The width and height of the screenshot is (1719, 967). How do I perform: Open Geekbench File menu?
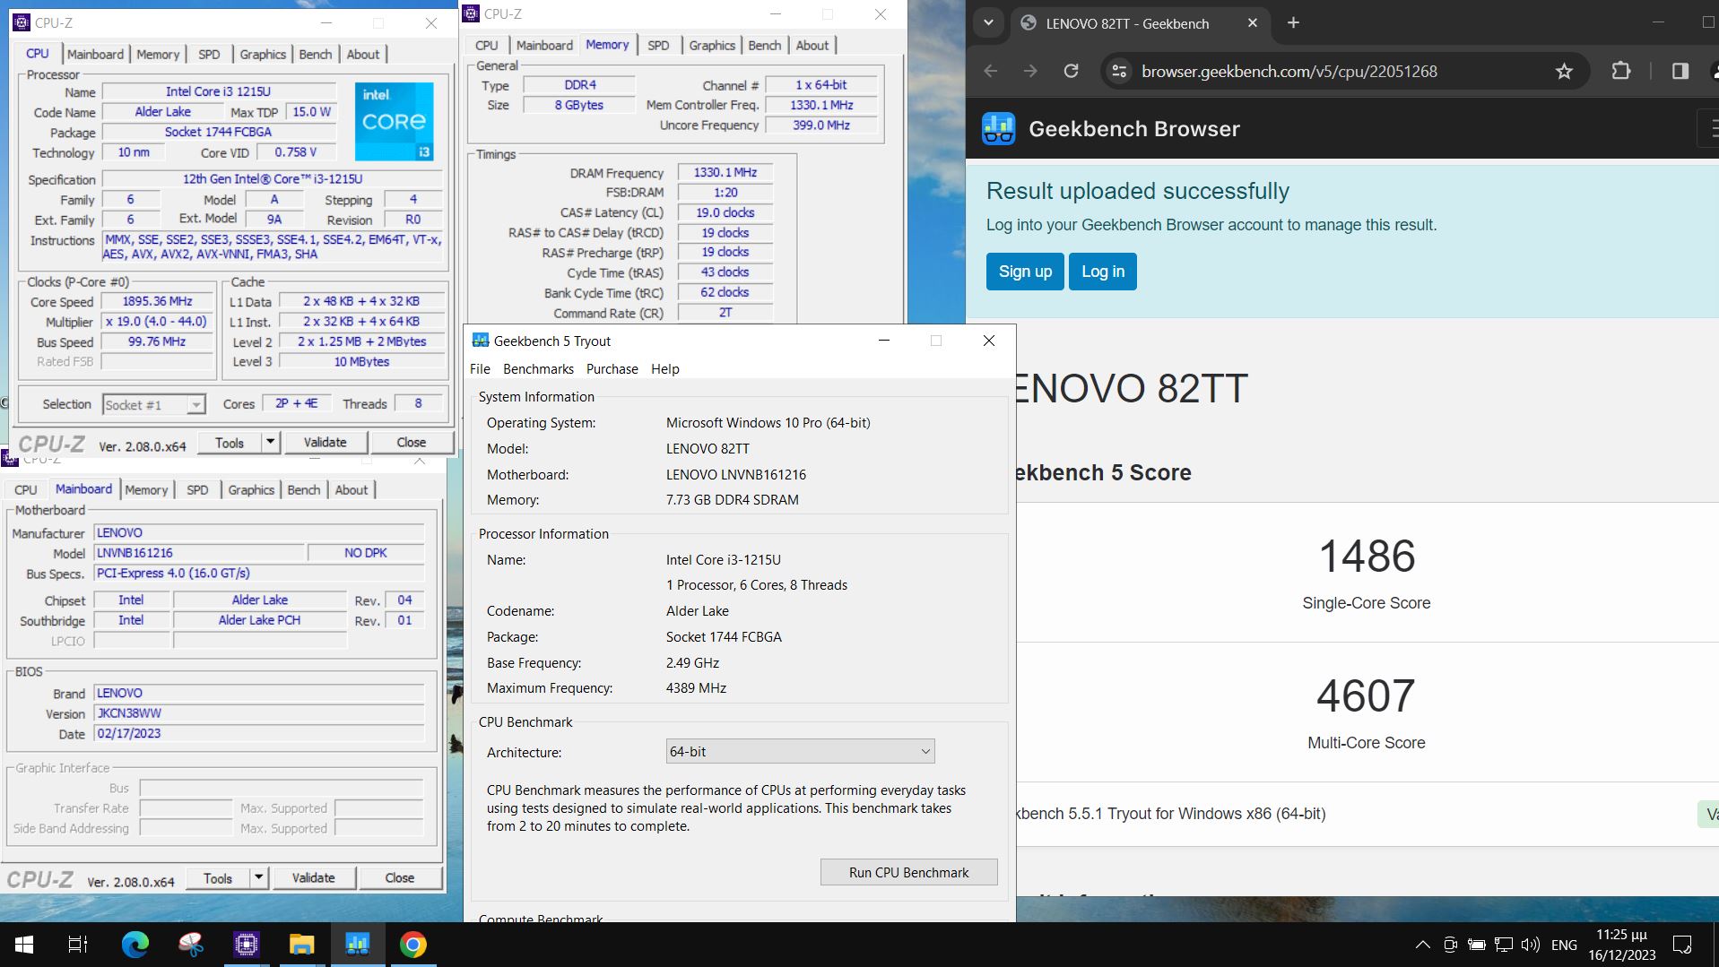(x=480, y=369)
